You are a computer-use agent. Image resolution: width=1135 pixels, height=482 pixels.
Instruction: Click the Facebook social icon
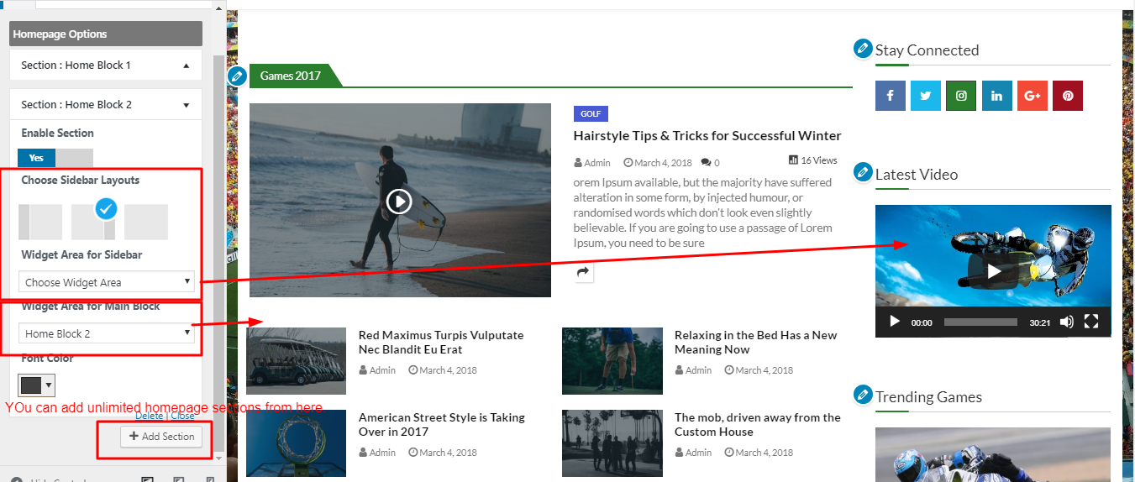(890, 96)
